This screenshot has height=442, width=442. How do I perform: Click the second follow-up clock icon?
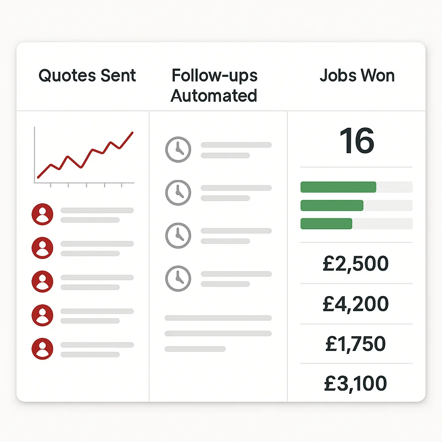coord(178,193)
